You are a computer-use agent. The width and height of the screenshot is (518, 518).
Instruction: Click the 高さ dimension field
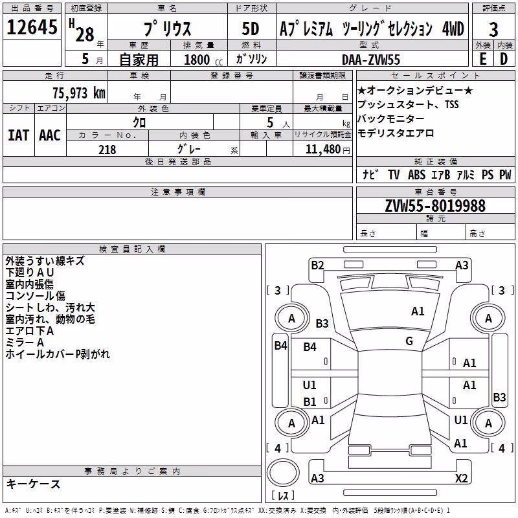point(490,232)
